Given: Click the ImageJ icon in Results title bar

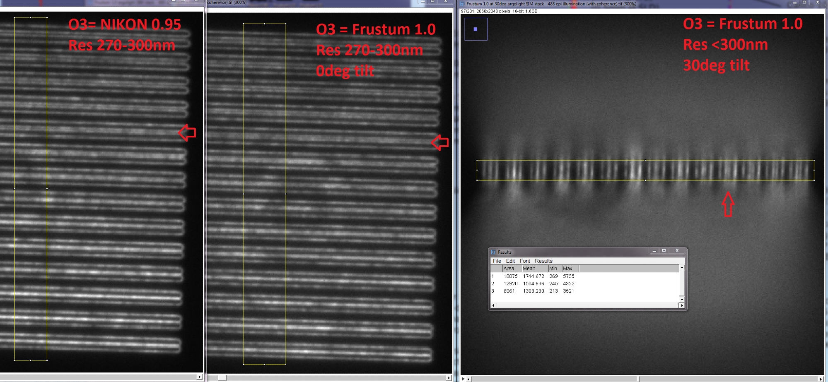Looking at the screenshot, I should pos(493,252).
